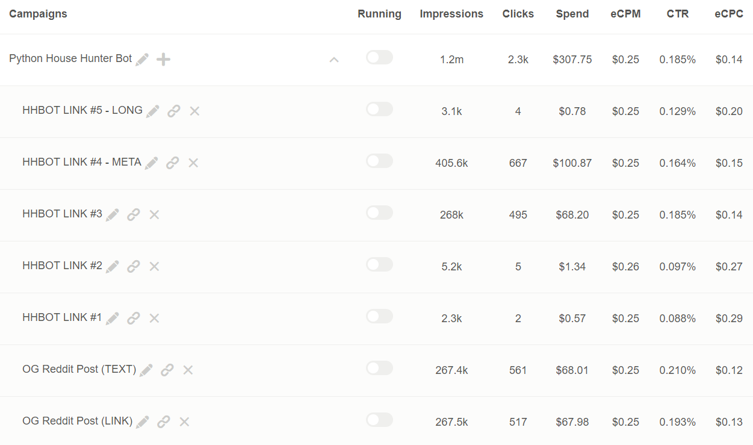Open link icon for HHBOT LINK #2

coord(134,266)
